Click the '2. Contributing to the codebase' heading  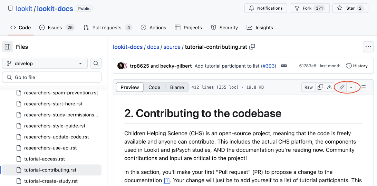point(203,114)
